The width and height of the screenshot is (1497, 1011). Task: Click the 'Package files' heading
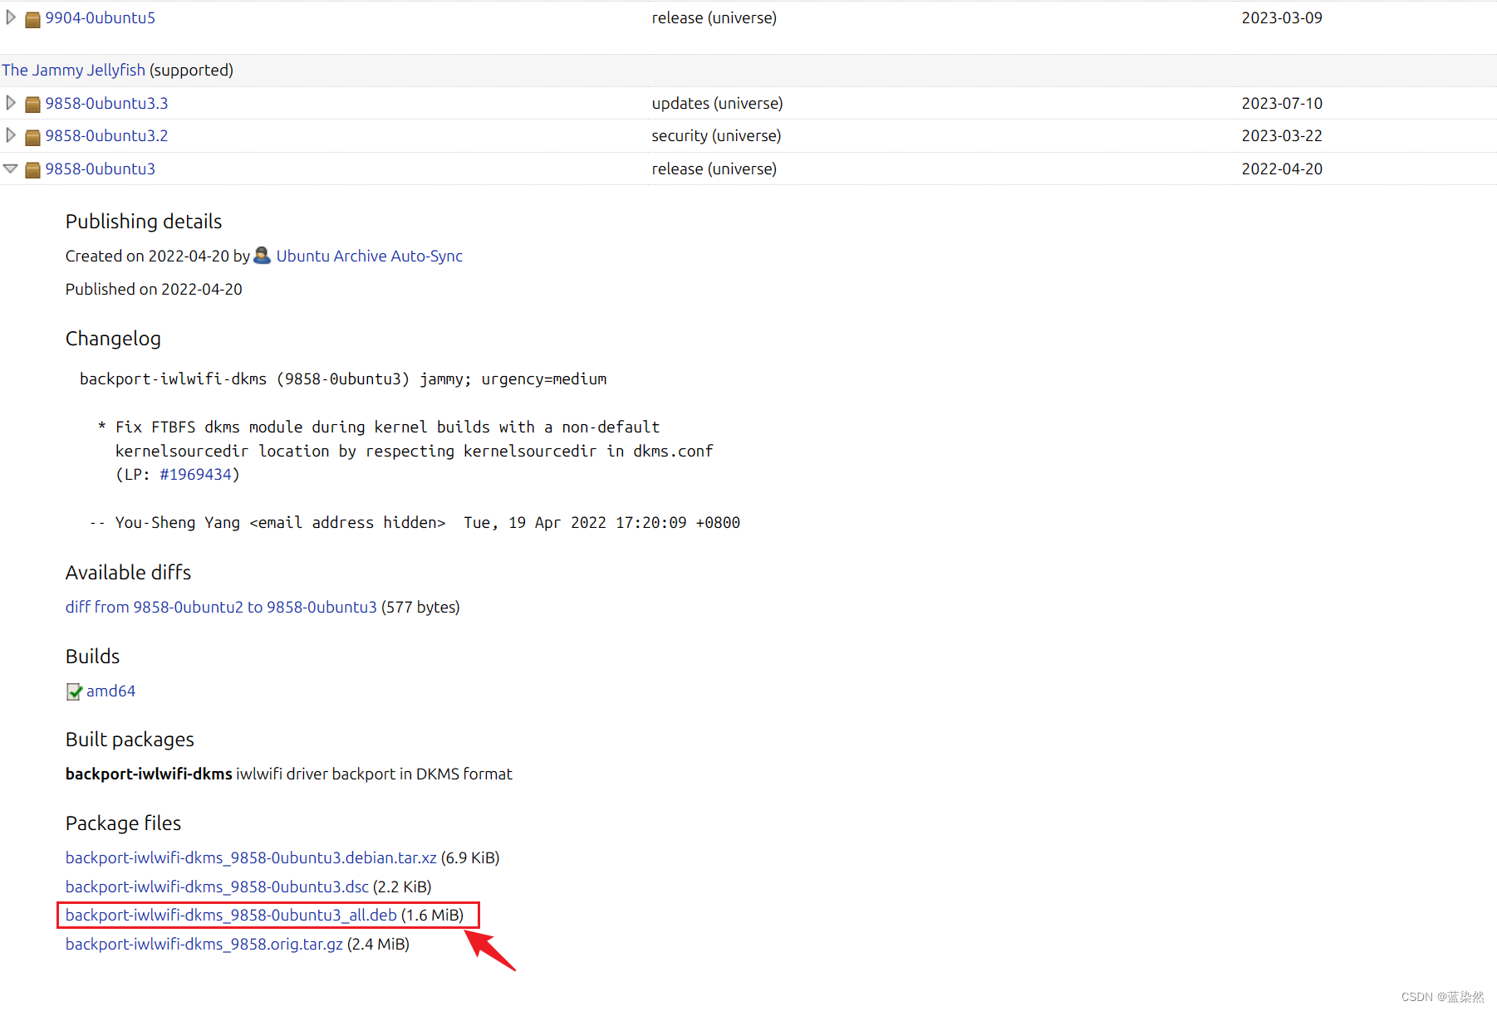pos(123,823)
